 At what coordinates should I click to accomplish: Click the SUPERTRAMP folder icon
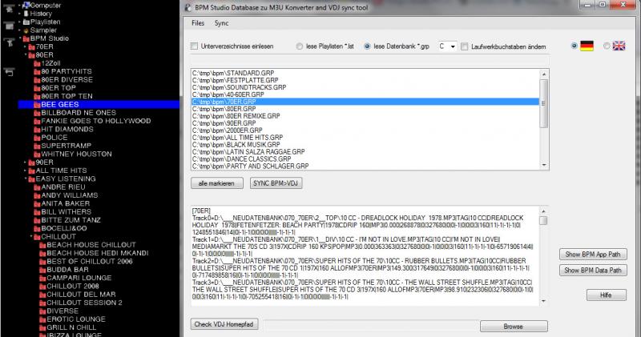point(37,146)
